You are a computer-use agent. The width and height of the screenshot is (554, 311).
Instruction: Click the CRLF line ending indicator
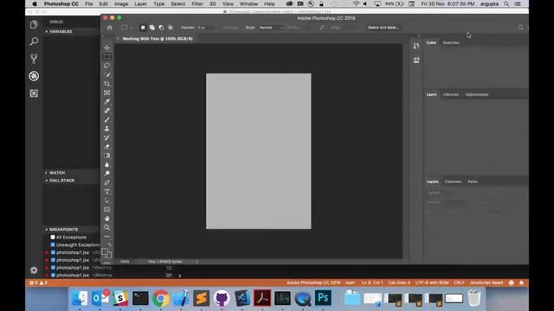(459, 282)
